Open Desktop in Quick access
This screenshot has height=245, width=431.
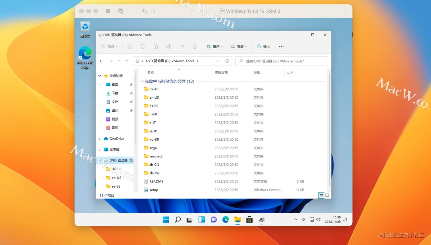click(115, 84)
